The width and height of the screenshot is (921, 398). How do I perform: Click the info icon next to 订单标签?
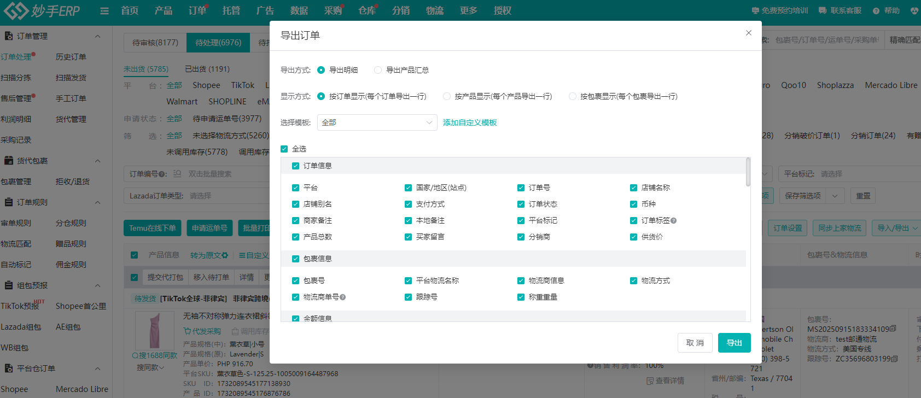point(674,221)
